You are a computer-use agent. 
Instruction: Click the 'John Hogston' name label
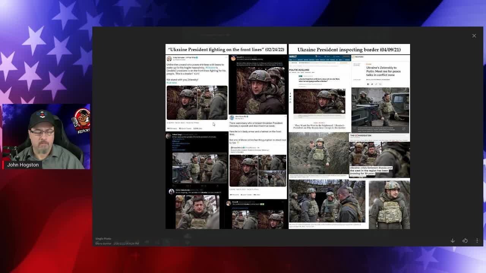coord(23,165)
